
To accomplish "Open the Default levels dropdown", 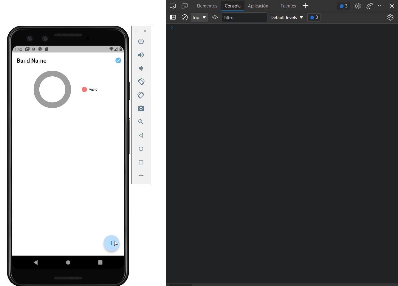I will coord(287,17).
